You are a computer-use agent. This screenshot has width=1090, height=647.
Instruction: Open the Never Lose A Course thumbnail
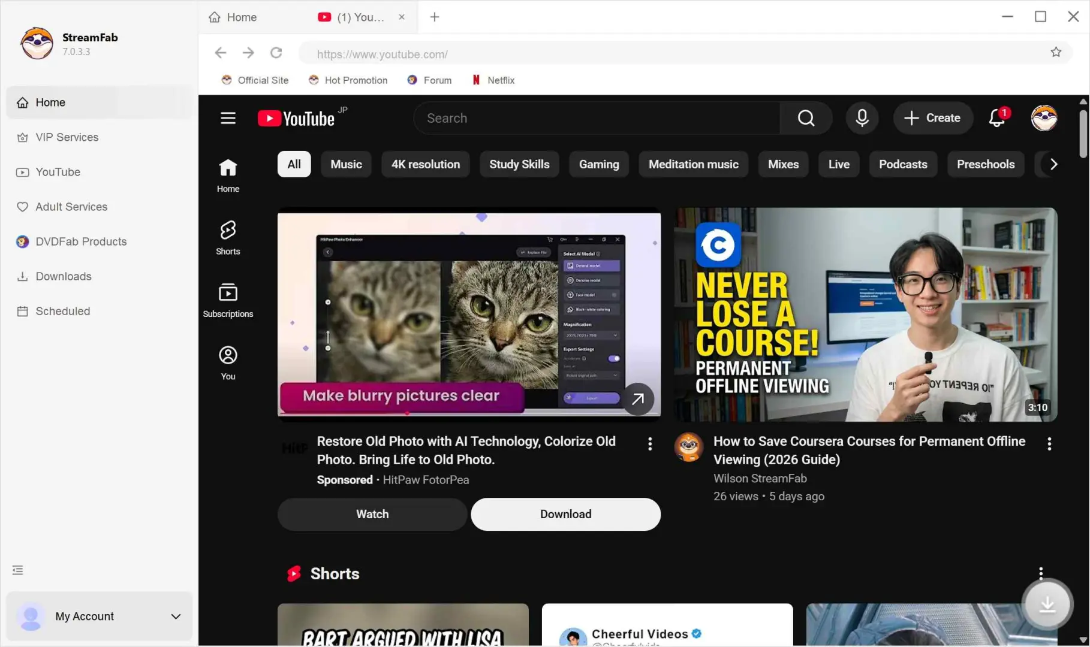click(x=866, y=315)
